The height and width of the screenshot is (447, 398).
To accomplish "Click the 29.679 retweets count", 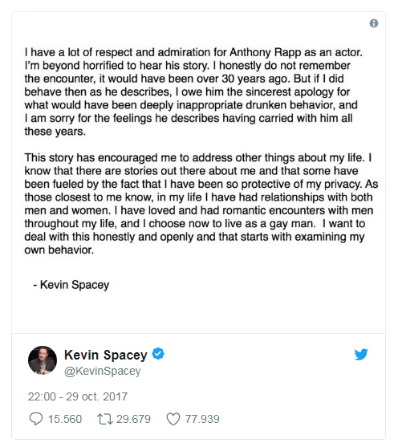I will pyautogui.click(x=133, y=419).
